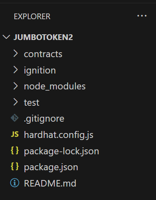Click the braces icon beside package.json
The height and width of the screenshot is (200, 156).
15,167
